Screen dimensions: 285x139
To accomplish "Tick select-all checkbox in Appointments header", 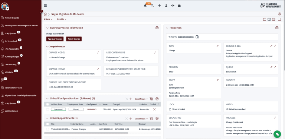I will click(47, 124).
